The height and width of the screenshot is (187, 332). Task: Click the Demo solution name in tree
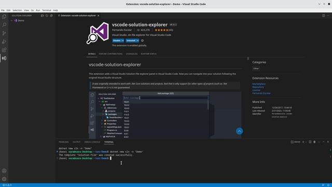(x=21, y=21)
